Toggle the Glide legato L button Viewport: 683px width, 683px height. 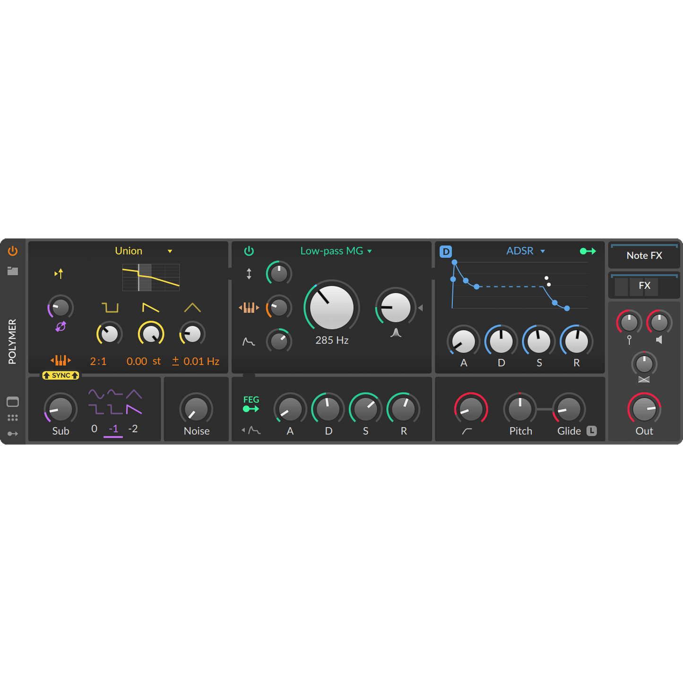(x=592, y=431)
